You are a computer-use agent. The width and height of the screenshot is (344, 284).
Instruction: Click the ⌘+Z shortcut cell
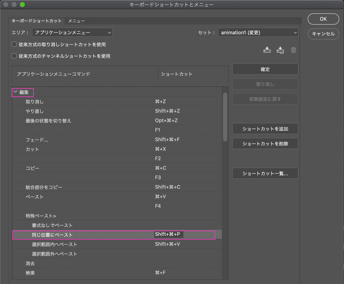tap(161, 101)
